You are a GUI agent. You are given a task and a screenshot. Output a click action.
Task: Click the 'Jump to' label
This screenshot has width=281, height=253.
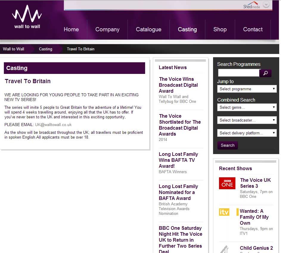226,82
